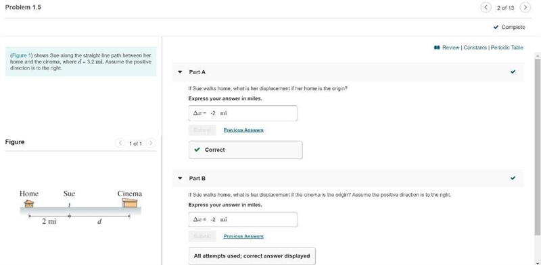Click the disabled Submit button in Part B
Viewport: 541px width, 265px height.
click(202, 237)
